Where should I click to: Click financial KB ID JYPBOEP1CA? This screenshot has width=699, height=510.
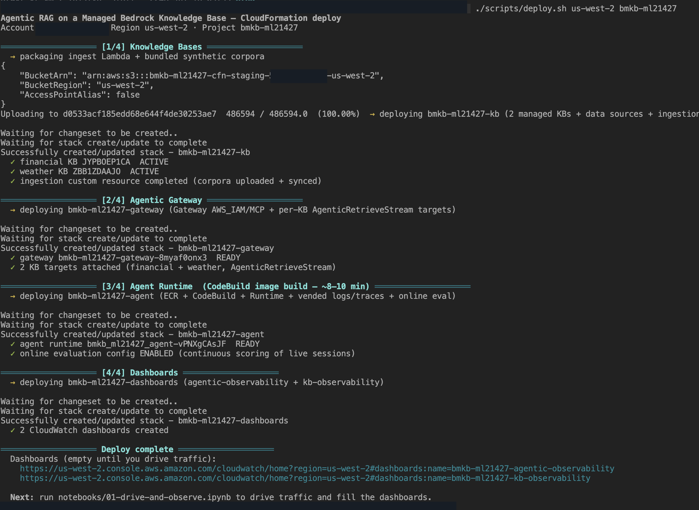106,162
